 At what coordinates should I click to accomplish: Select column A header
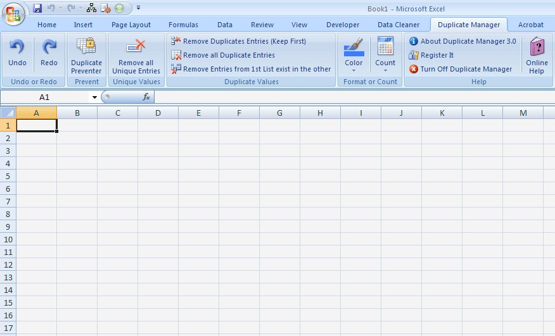[37, 113]
